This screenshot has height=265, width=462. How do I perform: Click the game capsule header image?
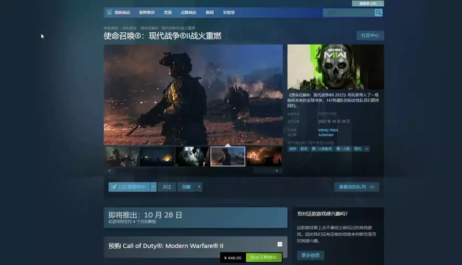coord(335,67)
